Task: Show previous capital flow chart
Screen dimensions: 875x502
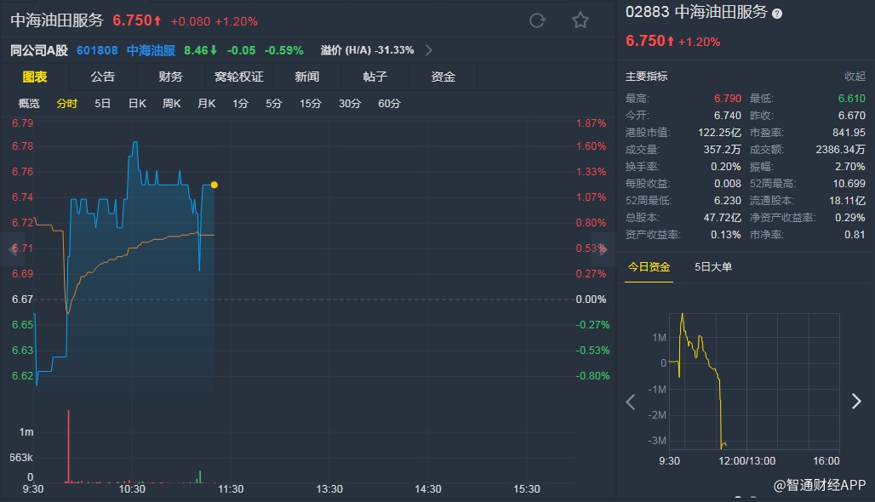Action: [x=631, y=402]
